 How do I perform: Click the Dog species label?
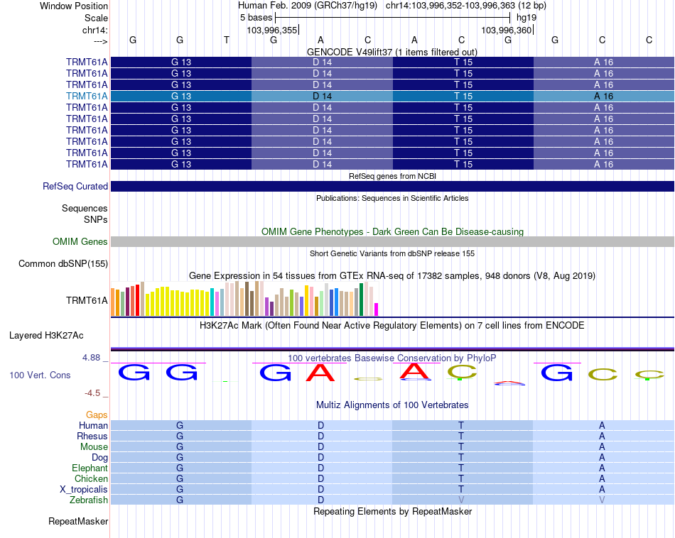[99, 458]
